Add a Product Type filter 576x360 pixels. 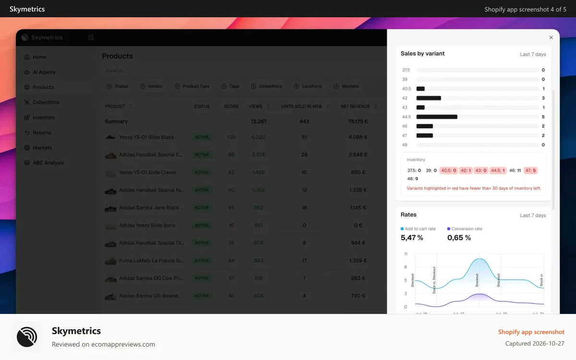[192, 86]
